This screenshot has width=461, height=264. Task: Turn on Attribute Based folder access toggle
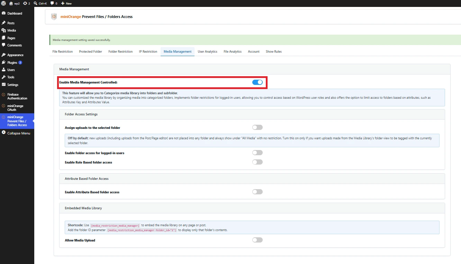(257, 192)
